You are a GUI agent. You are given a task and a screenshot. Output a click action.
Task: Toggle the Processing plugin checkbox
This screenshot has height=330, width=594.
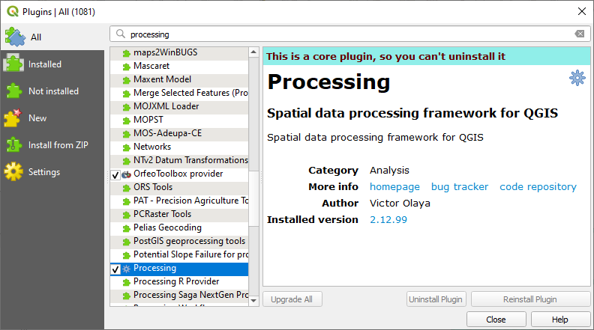pyautogui.click(x=115, y=269)
